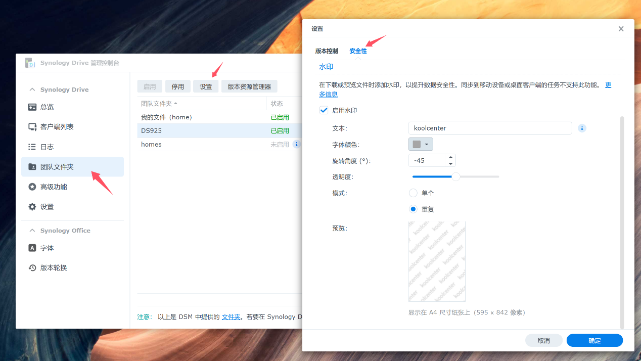Switch to the 版本控制 tab

(327, 51)
